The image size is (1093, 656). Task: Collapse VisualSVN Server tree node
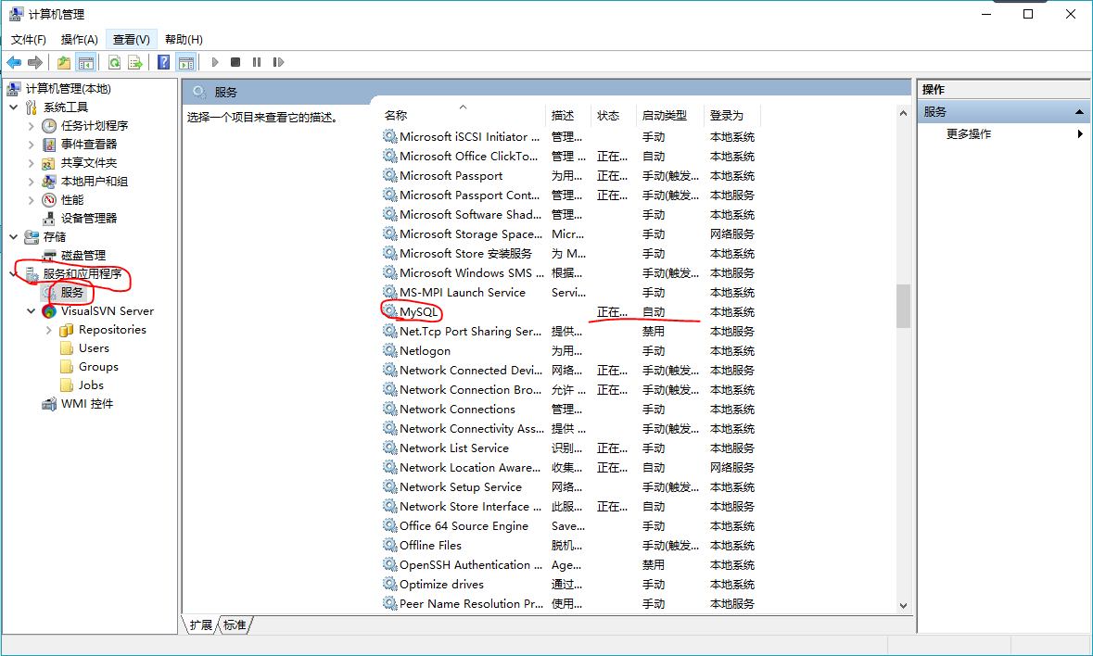31,311
